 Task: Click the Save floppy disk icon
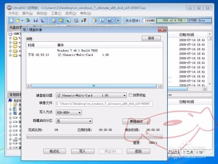pyautogui.click(x=35, y=21)
